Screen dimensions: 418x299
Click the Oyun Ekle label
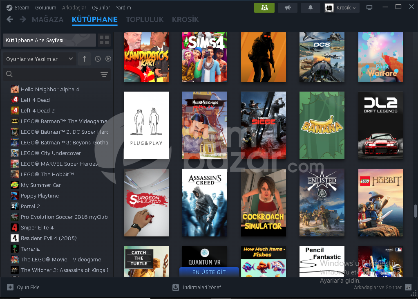[28, 287]
